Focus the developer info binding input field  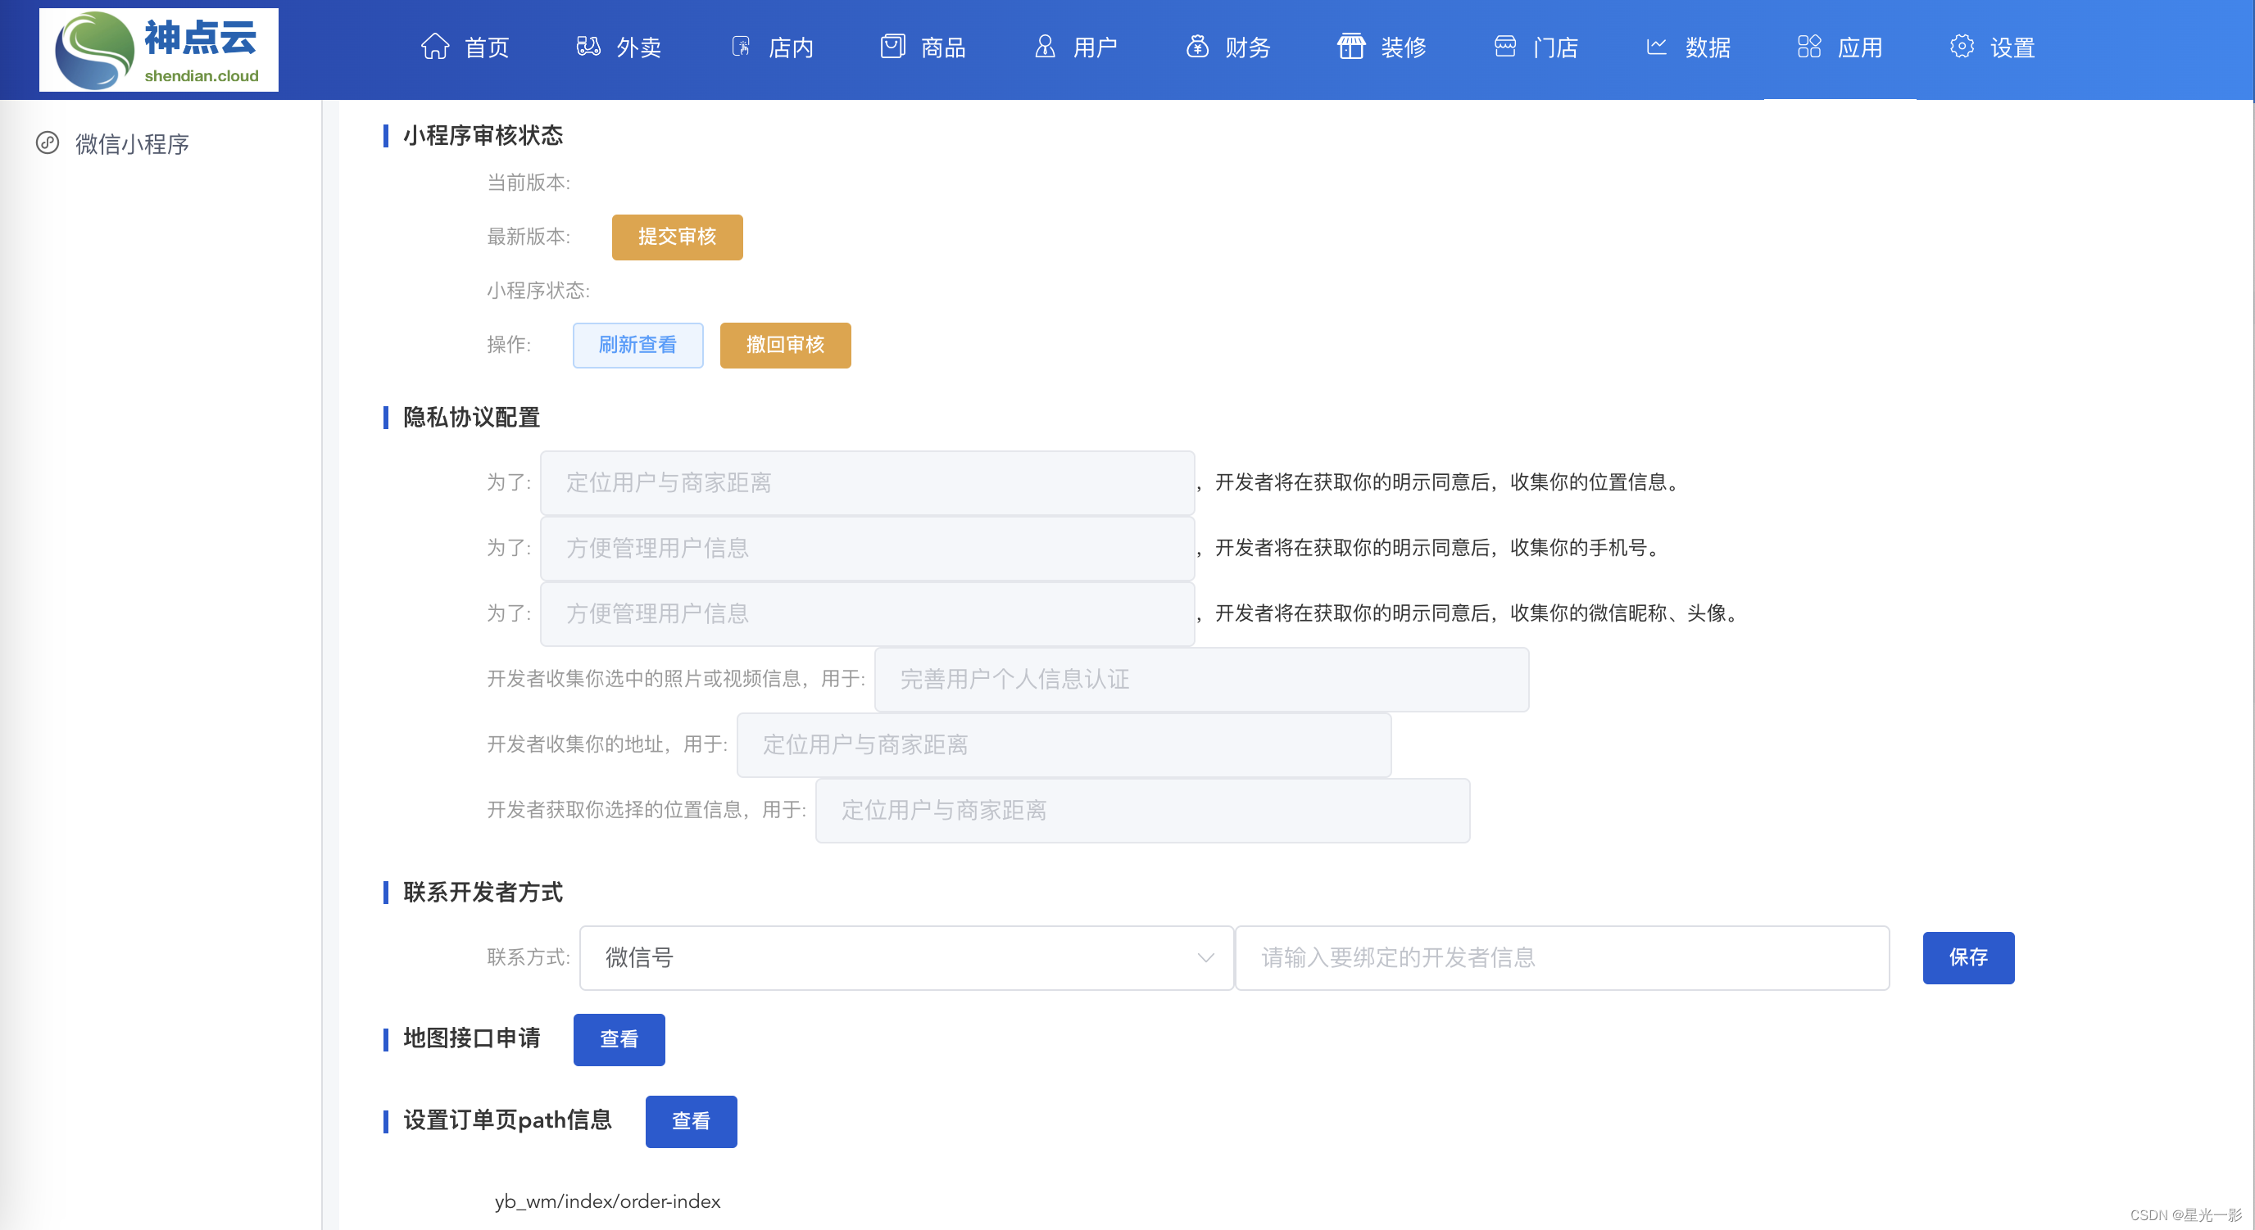click(1562, 957)
